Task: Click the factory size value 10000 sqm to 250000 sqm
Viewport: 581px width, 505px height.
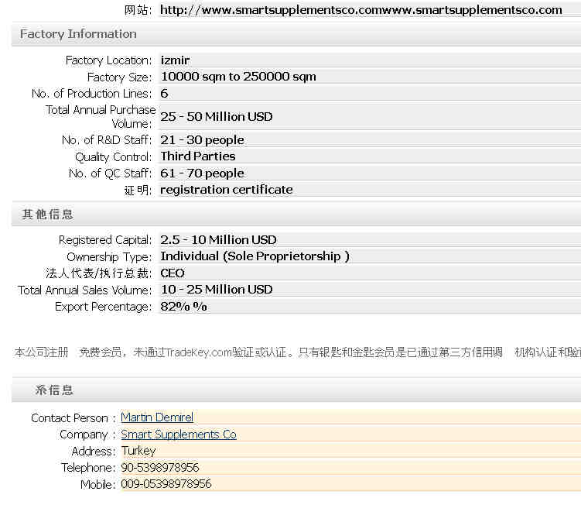Action: coord(238,77)
